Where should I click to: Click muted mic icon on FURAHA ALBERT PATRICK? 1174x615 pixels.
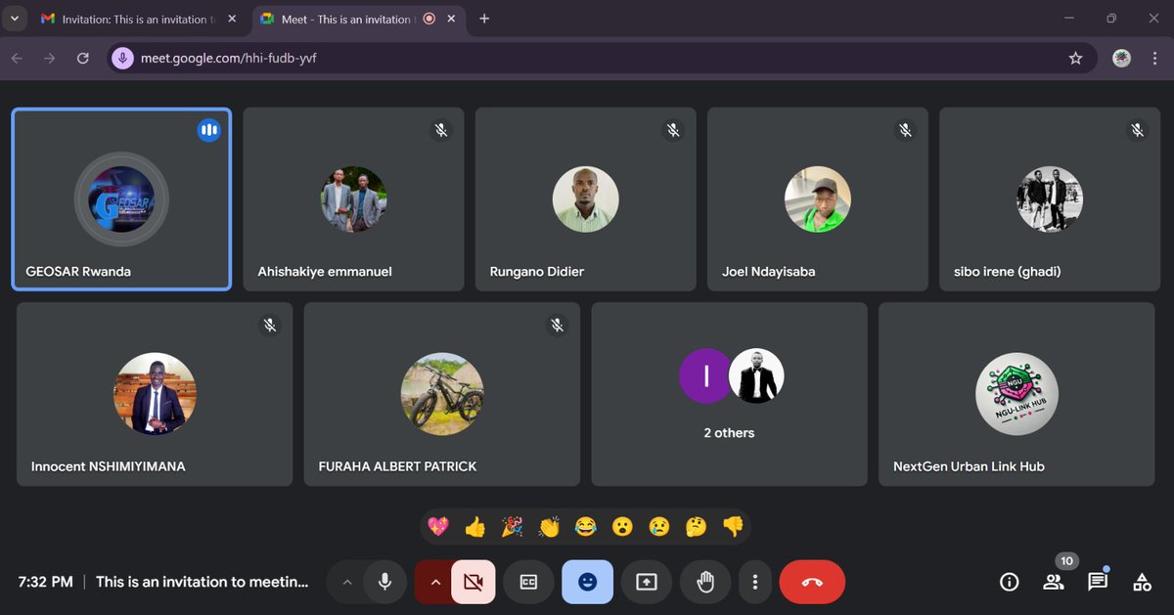pyautogui.click(x=557, y=325)
